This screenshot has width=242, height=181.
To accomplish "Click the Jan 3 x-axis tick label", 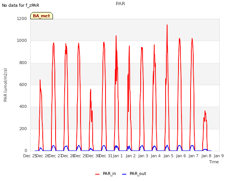I will pos(143,156).
